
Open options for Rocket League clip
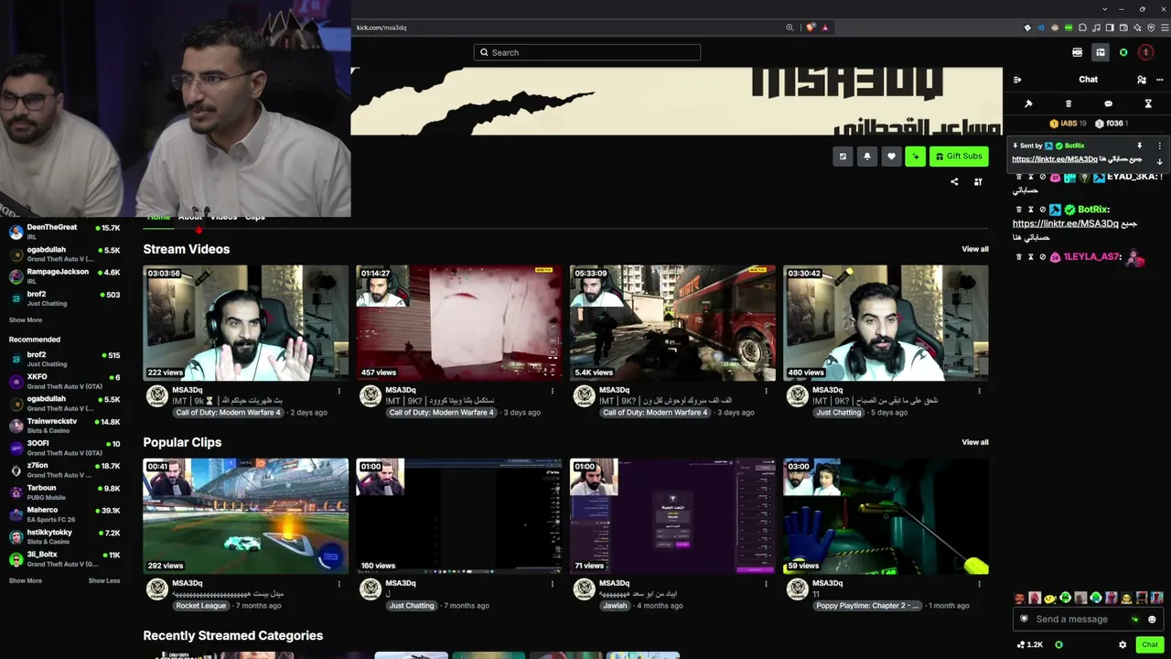338,584
